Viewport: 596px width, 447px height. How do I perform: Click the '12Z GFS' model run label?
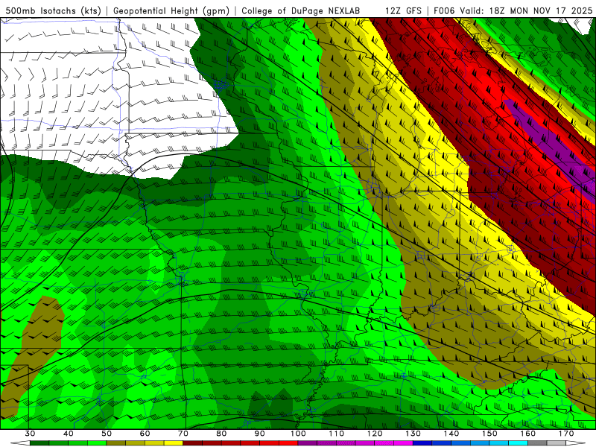(403, 10)
